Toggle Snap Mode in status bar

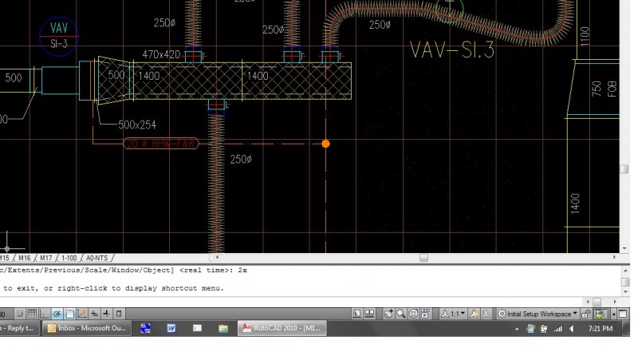[19, 314]
